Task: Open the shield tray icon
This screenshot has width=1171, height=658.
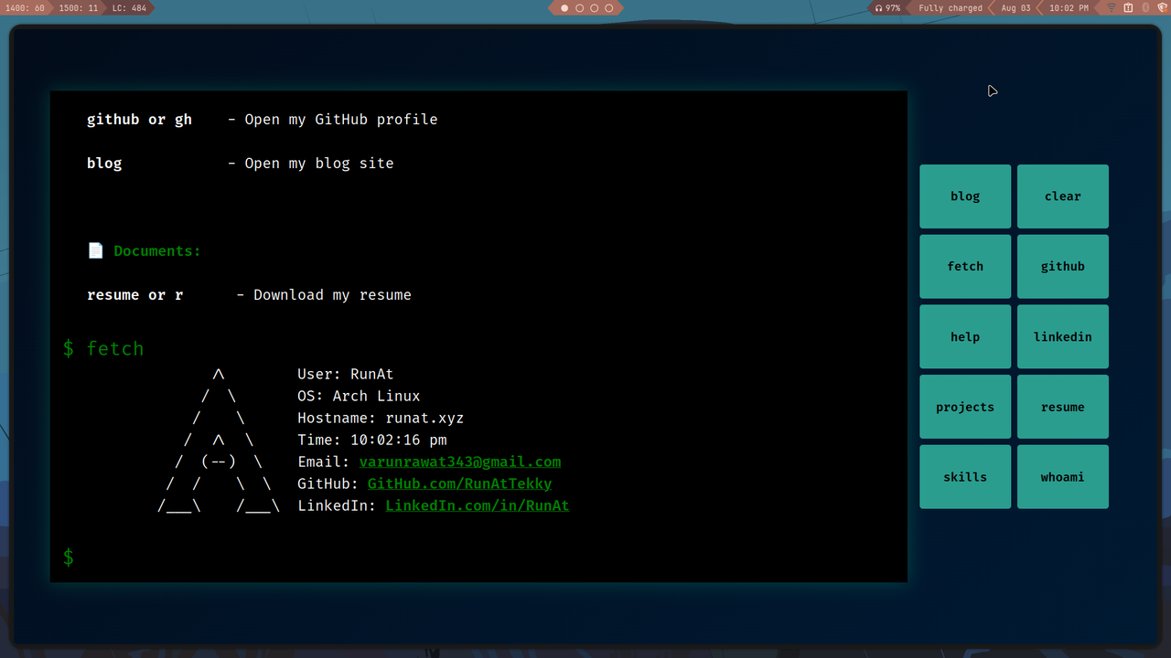Action: [x=1162, y=8]
